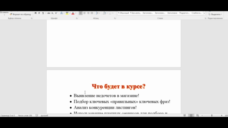Open the Выделить select menu
The width and height of the screenshot is (228, 128).
(215, 14)
